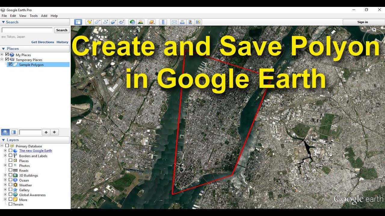
Task: Click the Gallery star icon in Layers
Action: coord(15,190)
